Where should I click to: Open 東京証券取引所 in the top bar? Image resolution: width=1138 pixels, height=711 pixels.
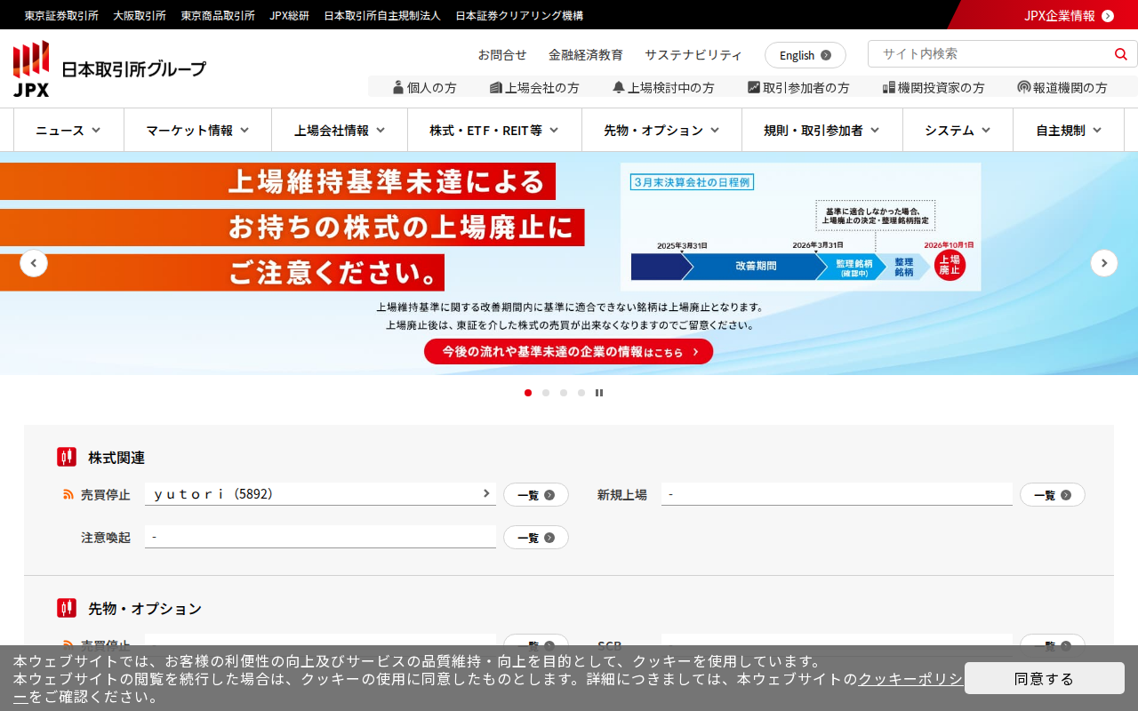(61, 15)
